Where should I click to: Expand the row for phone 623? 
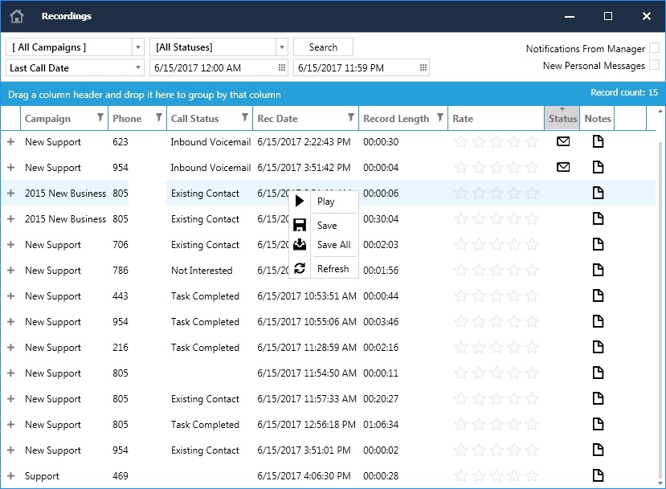click(x=10, y=142)
